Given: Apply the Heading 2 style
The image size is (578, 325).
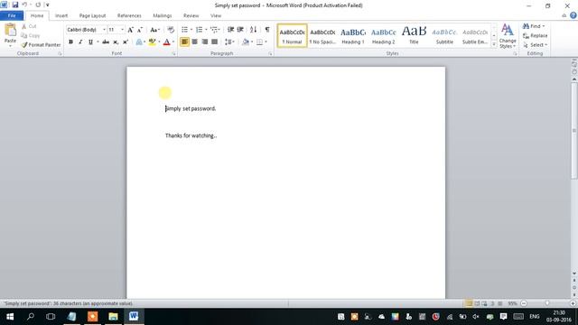Looking at the screenshot, I should pos(383,36).
